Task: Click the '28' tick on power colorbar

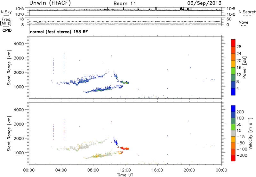Action: pyautogui.click(x=239, y=47)
